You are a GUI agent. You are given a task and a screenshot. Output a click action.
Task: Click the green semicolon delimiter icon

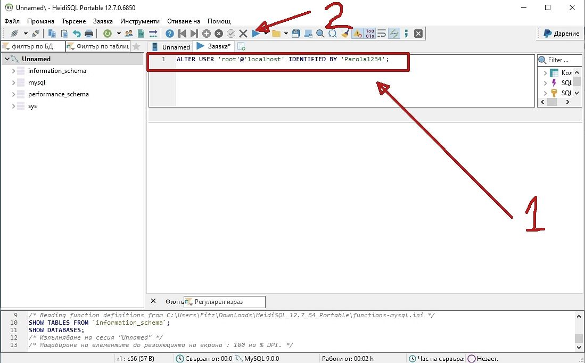[x=406, y=34]
